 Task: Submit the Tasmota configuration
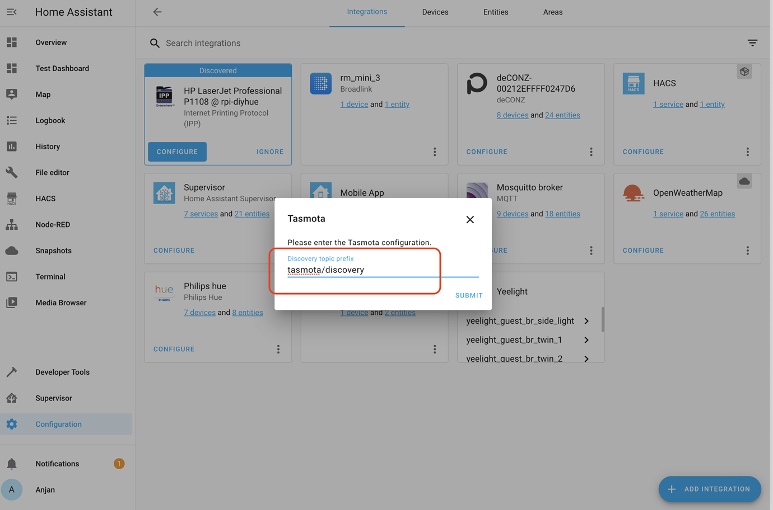click(469, 295)
